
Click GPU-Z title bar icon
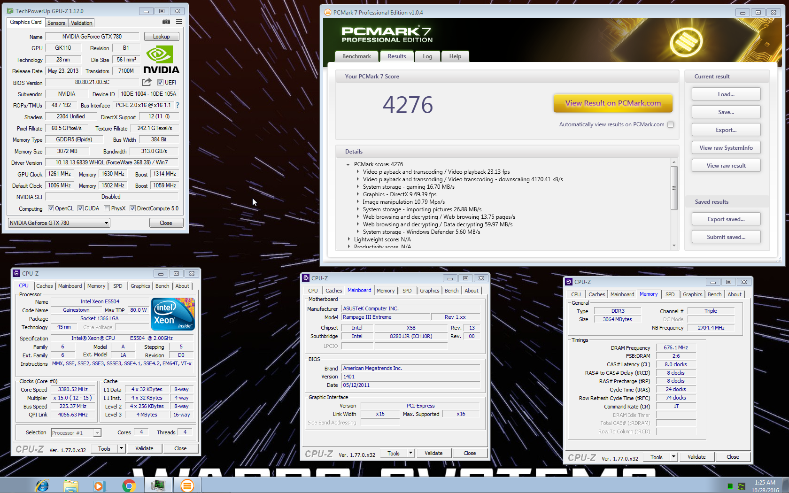point(11,11)
